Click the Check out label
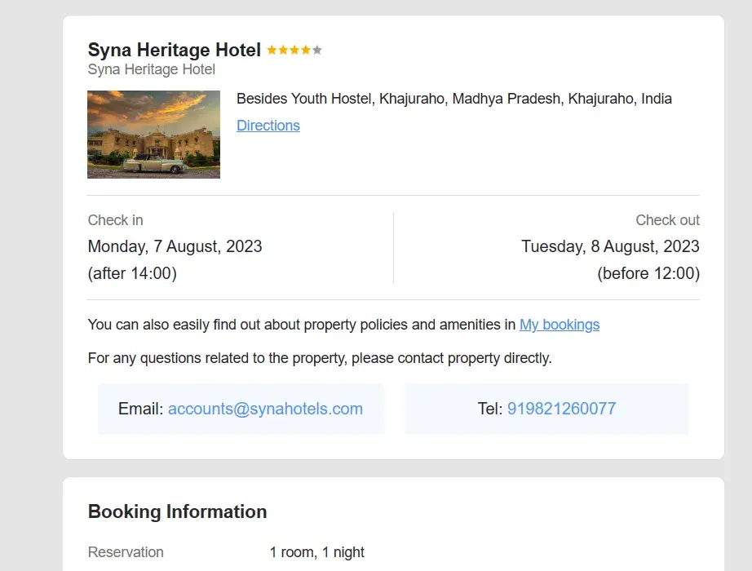752x571 pixels. (x=667, y=220)
